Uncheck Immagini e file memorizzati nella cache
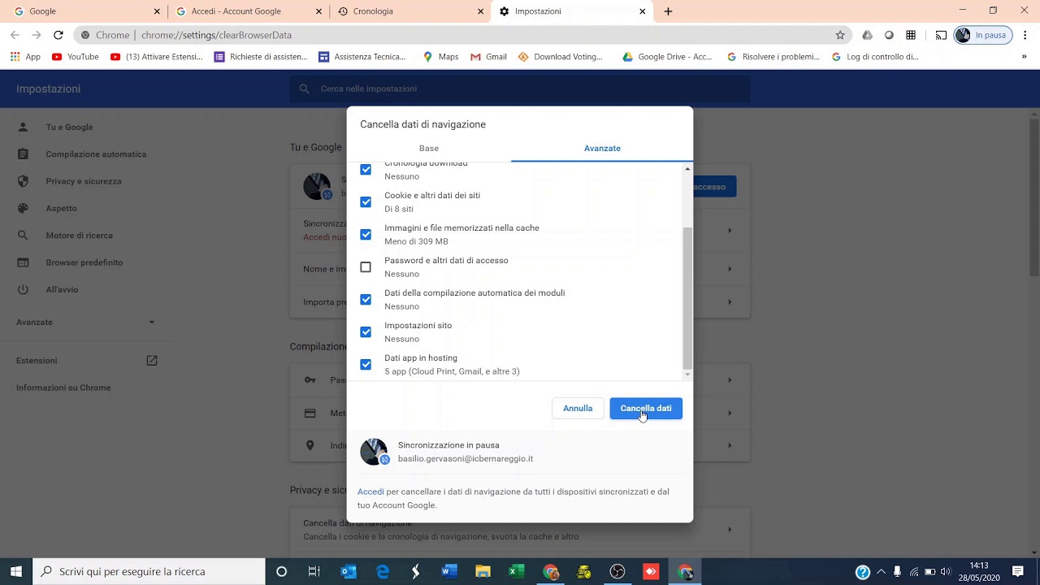The width and height of the screenshot is (1040, 585). coord(366,234)
